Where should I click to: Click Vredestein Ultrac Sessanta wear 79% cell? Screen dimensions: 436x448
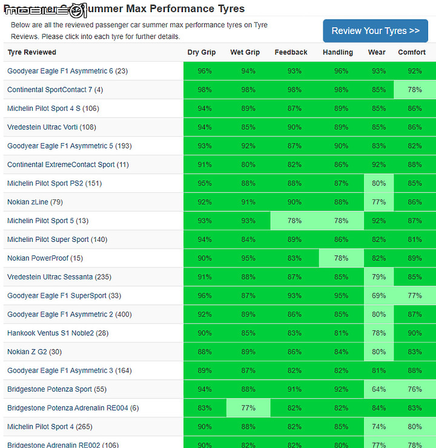point(378,277)
